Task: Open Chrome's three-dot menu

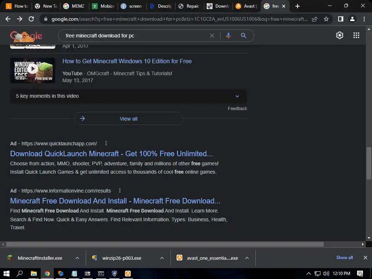Action: pos(364,19)
